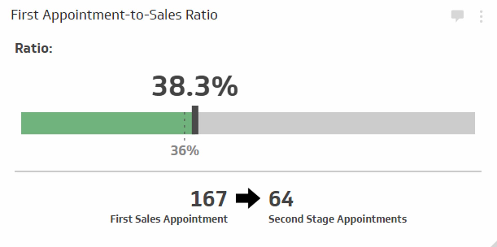Expand details under the Ratio section
Screen dimensions: 497x247
[x=34, y=48]
